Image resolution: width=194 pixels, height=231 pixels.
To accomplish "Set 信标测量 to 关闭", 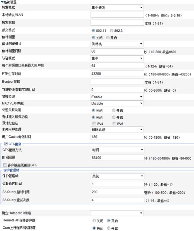I will pyautogui.click(x=93, y=38).
